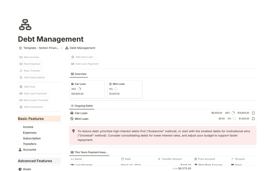Open the Income page link
The width and height of the screenshot is (274, 171).
point(28,127)
